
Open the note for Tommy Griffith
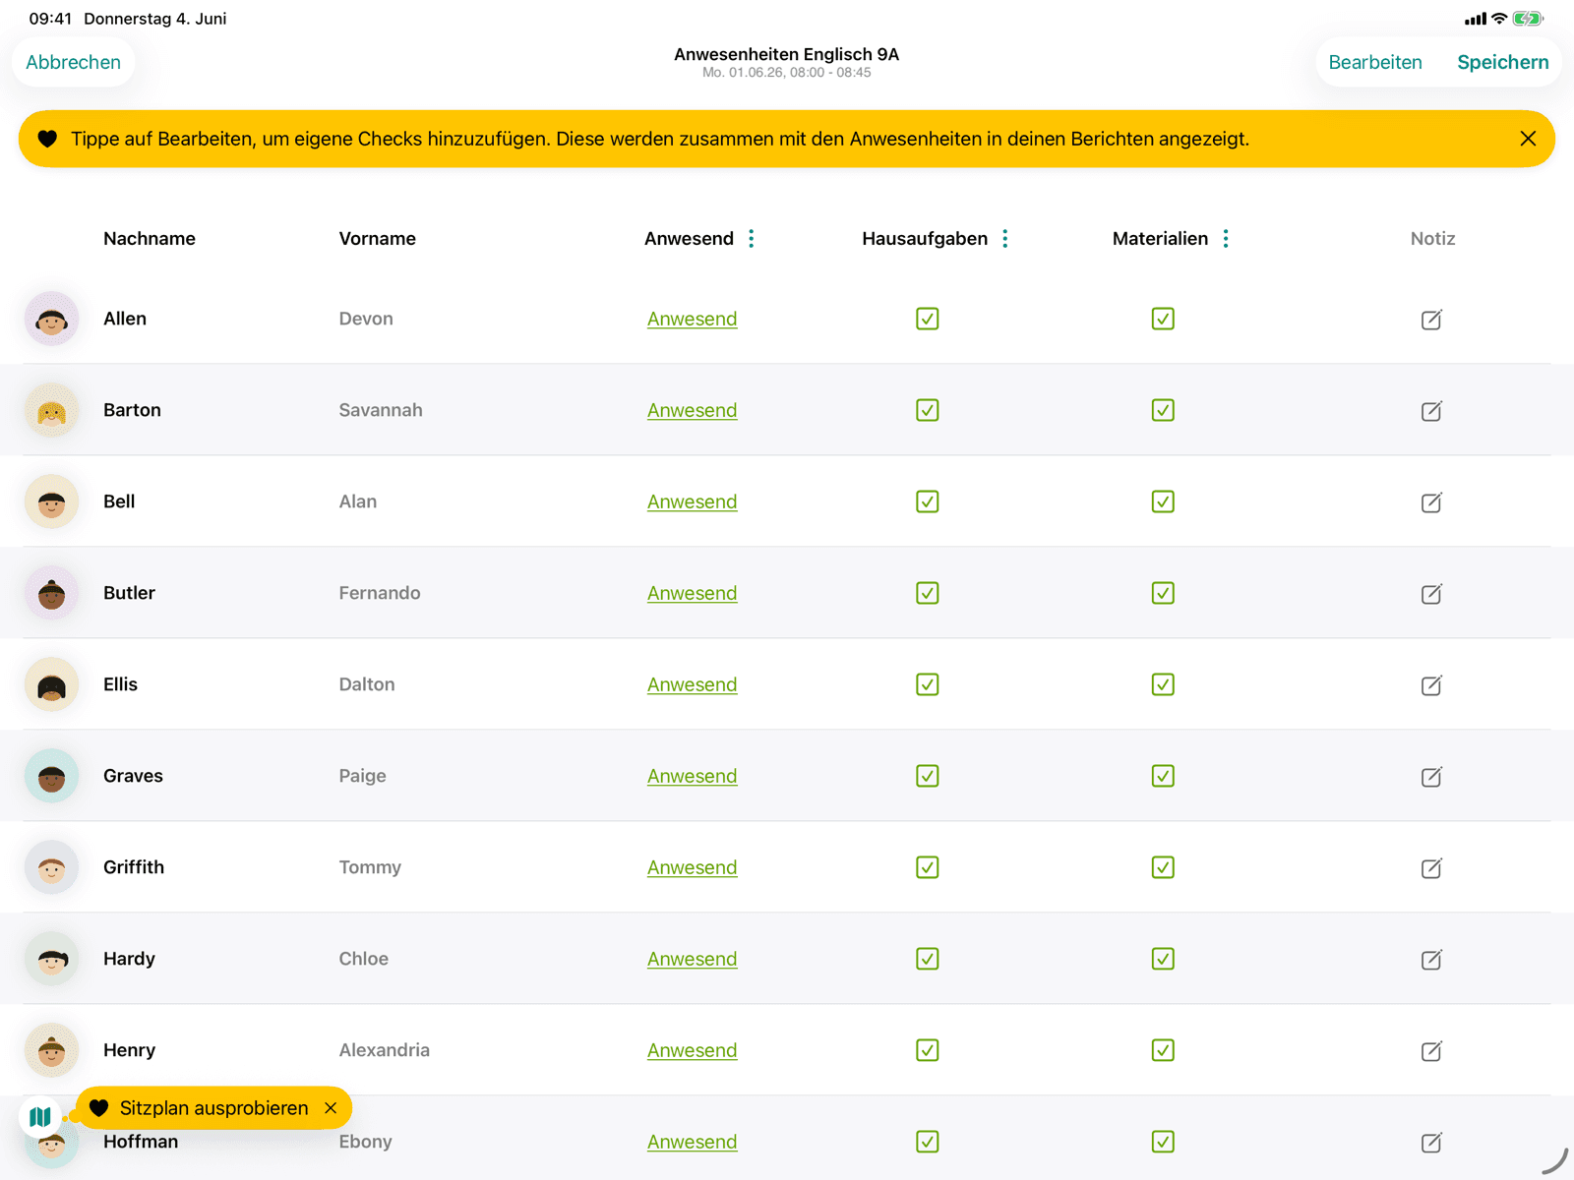coord(1431,867)
